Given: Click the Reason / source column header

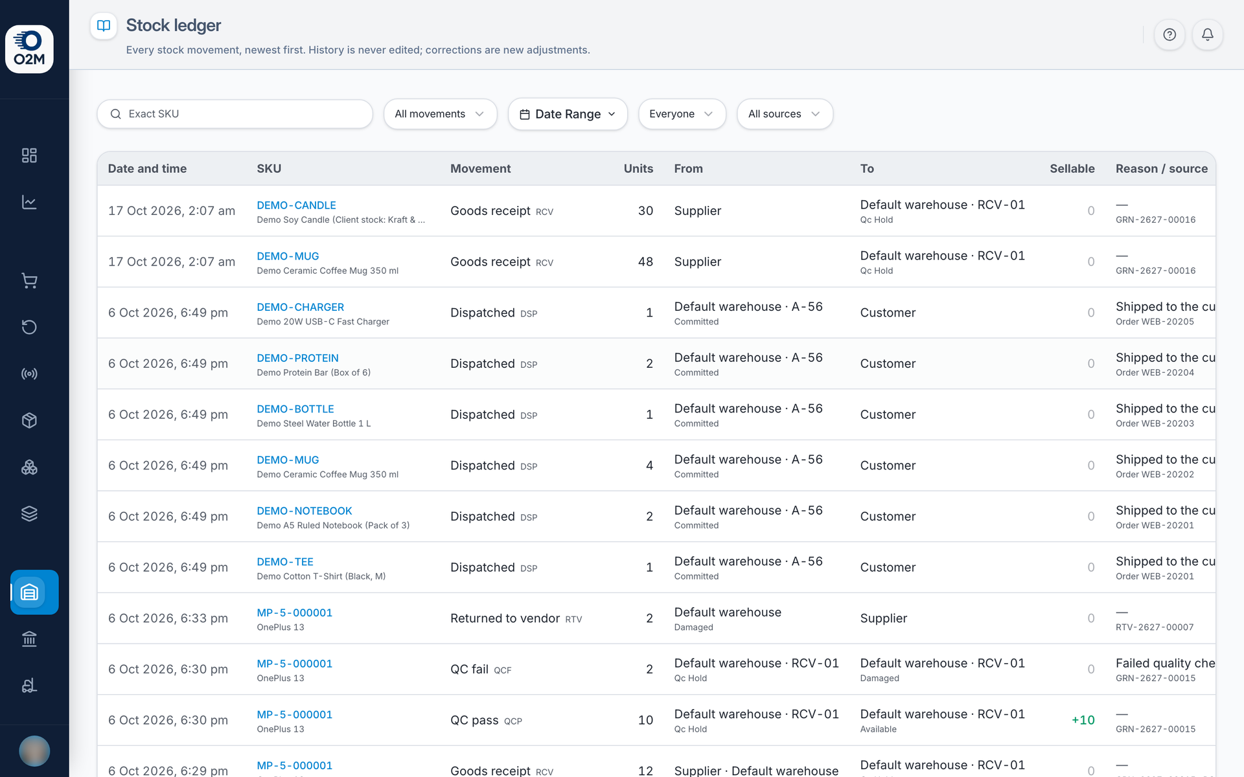Looking at the screenshot, I should (x=1162, y=168).
